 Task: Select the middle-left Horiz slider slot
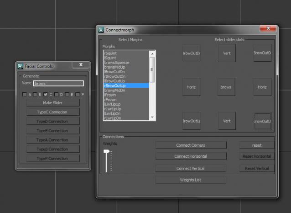tap(191, 87)
